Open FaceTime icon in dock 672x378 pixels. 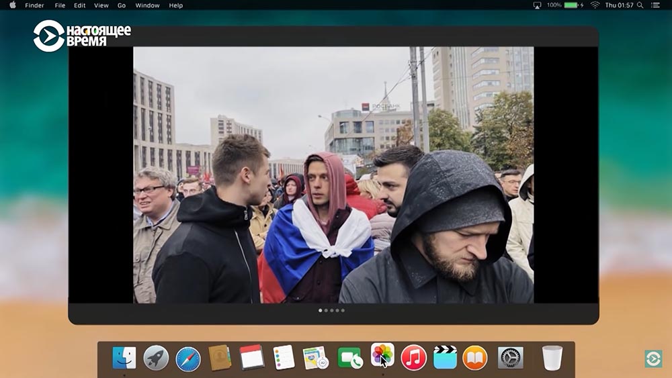350,358
